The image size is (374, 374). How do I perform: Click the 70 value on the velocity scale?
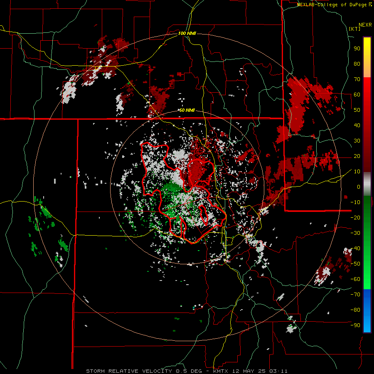click(357, 79)
